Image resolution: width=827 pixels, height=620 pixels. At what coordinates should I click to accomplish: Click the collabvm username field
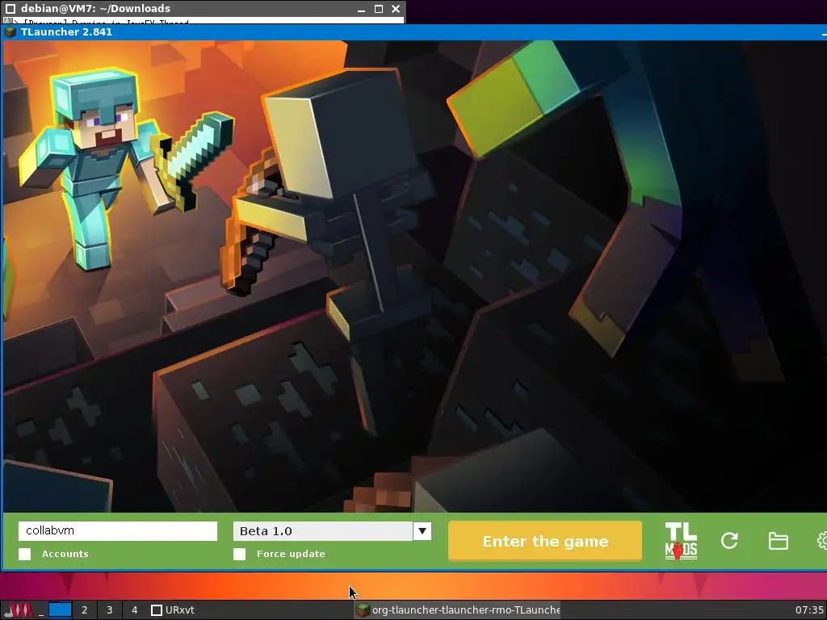click(x=118, y=531)
